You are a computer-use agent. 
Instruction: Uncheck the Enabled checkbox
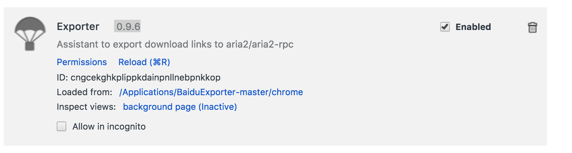[x=445, y=27]
